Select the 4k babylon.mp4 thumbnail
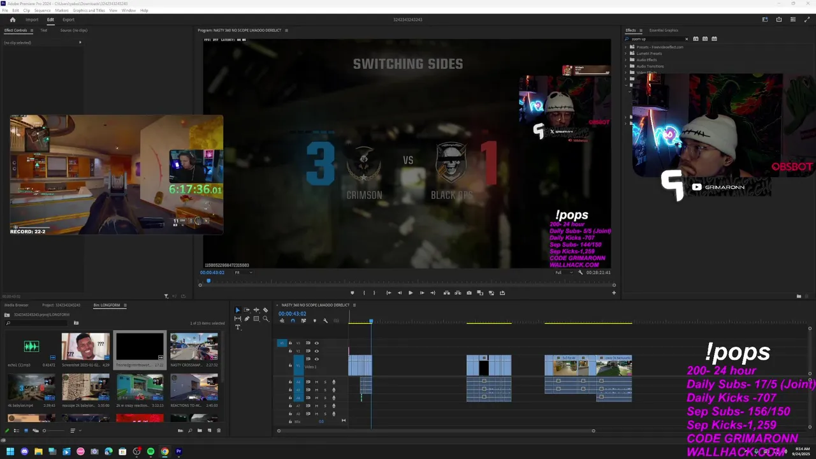Viewport: 816px width, 459px height. [31, 387]
